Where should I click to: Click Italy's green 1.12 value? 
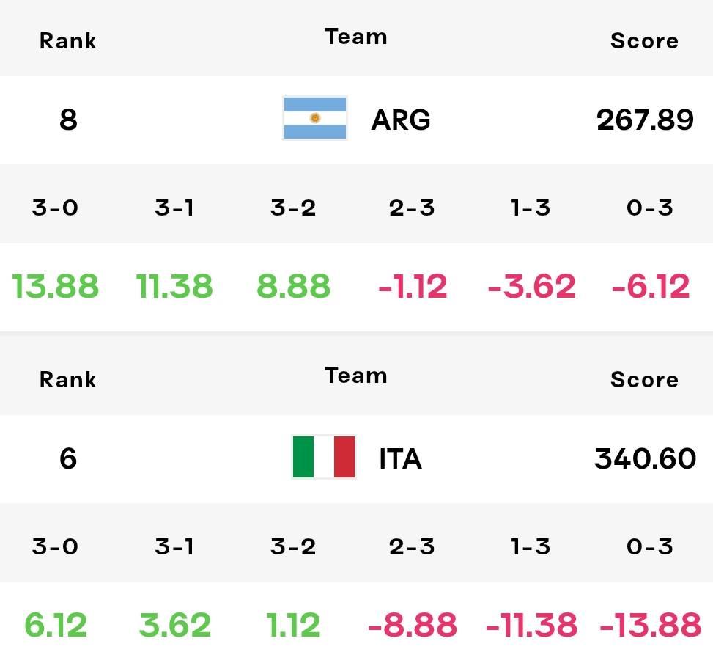[x=293, y=625]
